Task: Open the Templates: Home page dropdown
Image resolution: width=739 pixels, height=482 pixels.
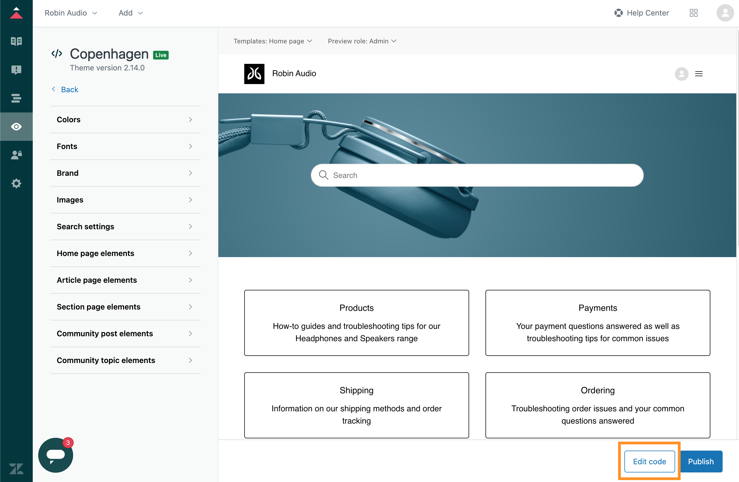Action: point(272,41)
